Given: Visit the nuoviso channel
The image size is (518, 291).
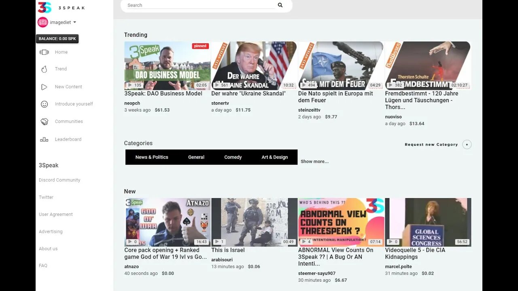Looking at the screenshot, I should (393, 117).
